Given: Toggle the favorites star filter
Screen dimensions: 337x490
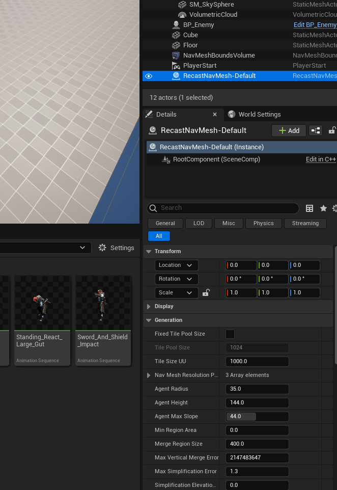Looking at the screenshot, I should point(324,208).
